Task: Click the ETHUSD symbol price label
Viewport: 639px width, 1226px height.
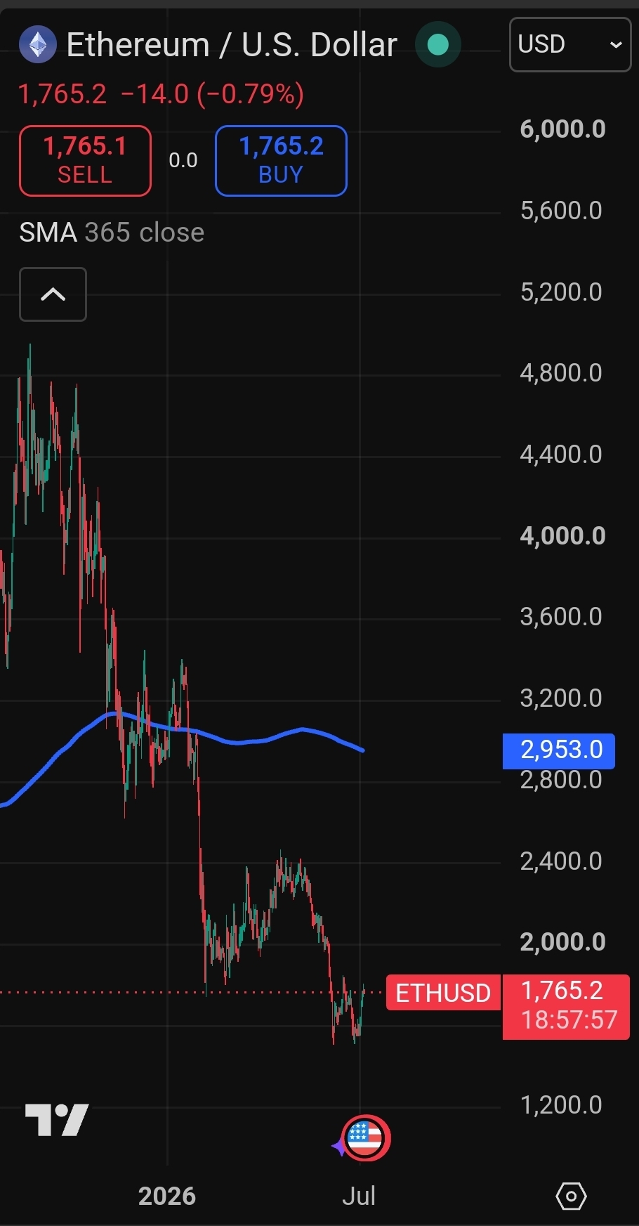Action: (443, 993)
